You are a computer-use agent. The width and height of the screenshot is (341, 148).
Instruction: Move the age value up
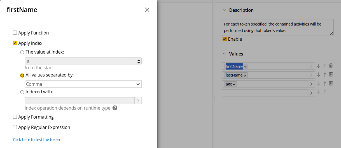(x=325, y=83)
